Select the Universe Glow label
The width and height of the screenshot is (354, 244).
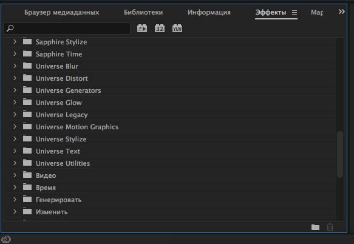59,103
